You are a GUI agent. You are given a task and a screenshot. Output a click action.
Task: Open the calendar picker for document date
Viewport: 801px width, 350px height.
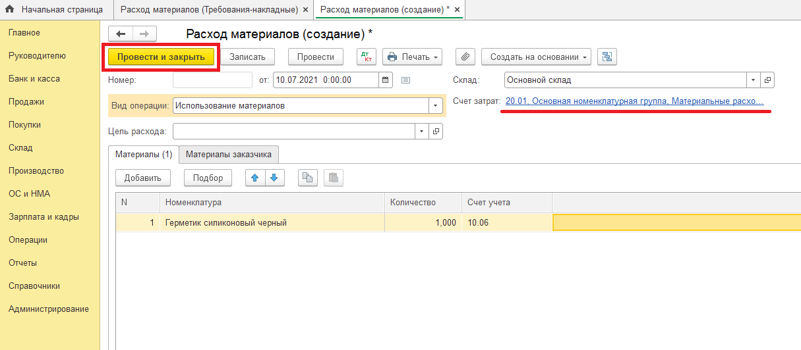click(x=386, y=80)
